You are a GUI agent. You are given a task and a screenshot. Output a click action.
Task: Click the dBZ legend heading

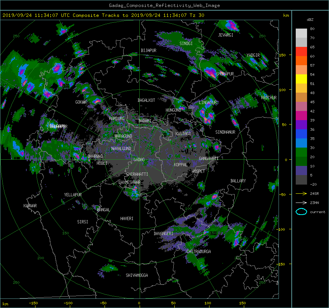click(310, 20)
